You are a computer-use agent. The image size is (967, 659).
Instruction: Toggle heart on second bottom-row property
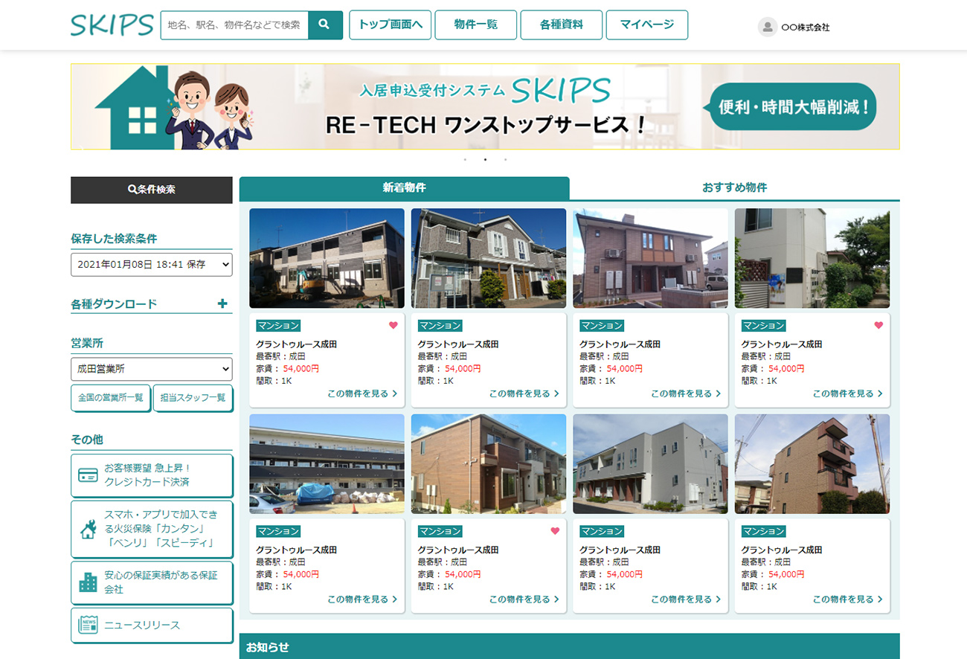[555, 531]
